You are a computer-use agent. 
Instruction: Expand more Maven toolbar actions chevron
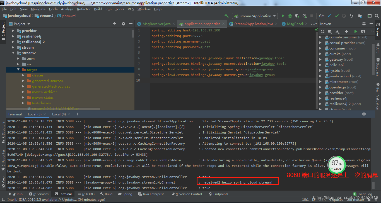372,31
